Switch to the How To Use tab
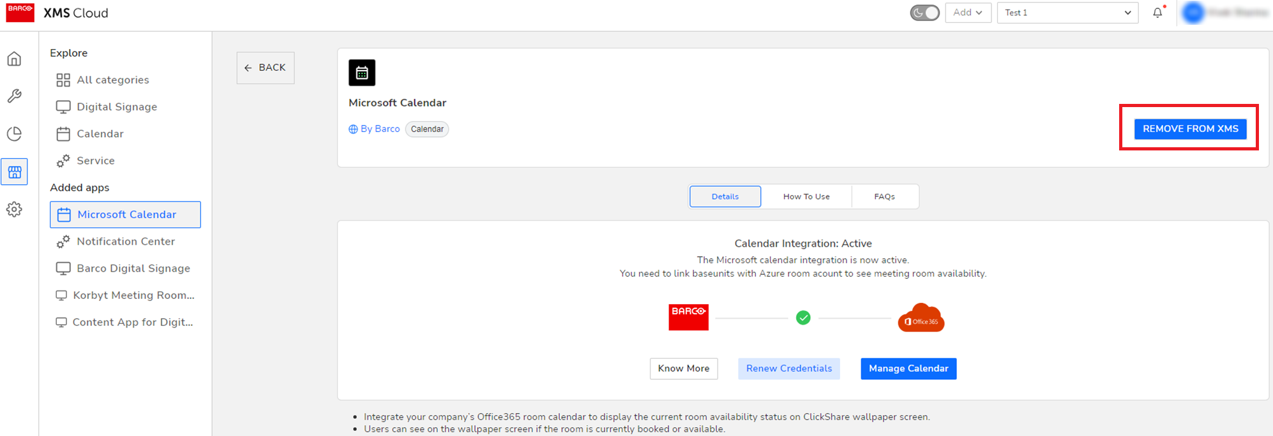Viewport: 1273px width, 436px height. pos(806,196)
